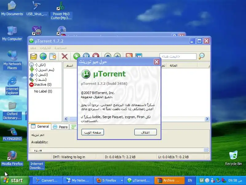This screenshot has width=246, height=185.
Task: Open the My Documents desktop icon
Action: pyautogui.click(x=12, y=8)
